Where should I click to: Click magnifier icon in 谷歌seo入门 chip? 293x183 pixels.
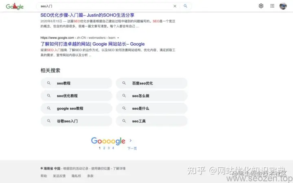pyautogui.click(x=49, y=121)
